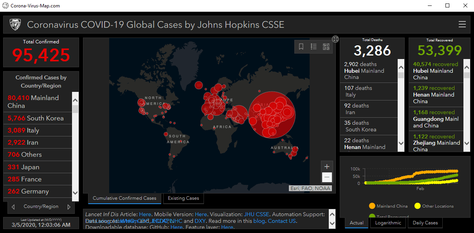Zoom out of the map with minus
Viewport: 474px width, 233px height.
coord(327,177)
